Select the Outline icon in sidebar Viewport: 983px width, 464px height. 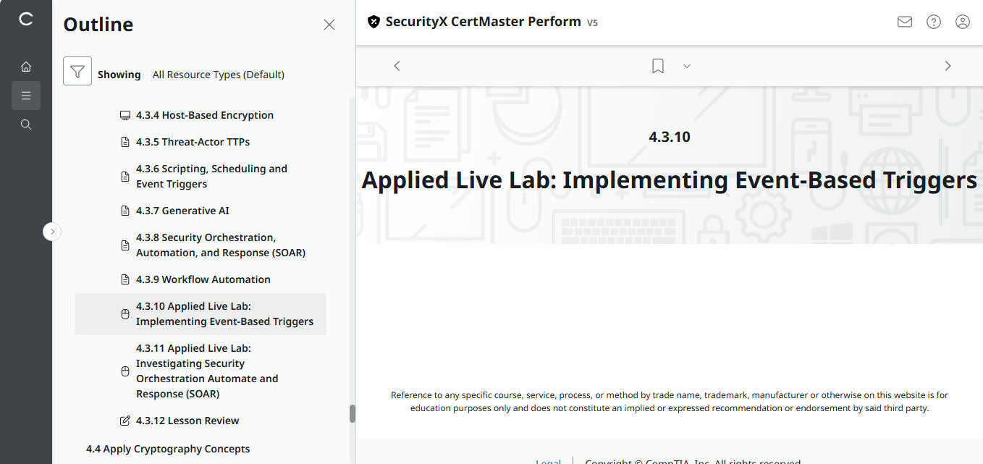[x=26, y=95]
